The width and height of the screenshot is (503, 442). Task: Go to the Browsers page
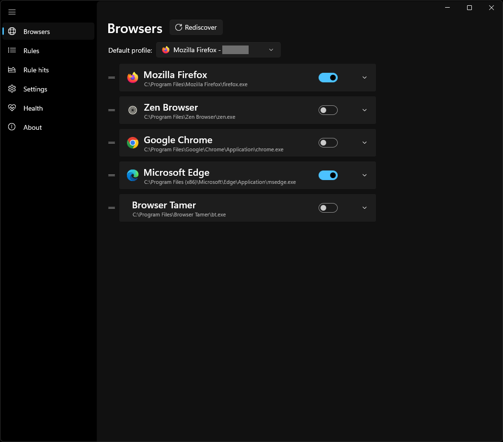[x=48, y=32]
